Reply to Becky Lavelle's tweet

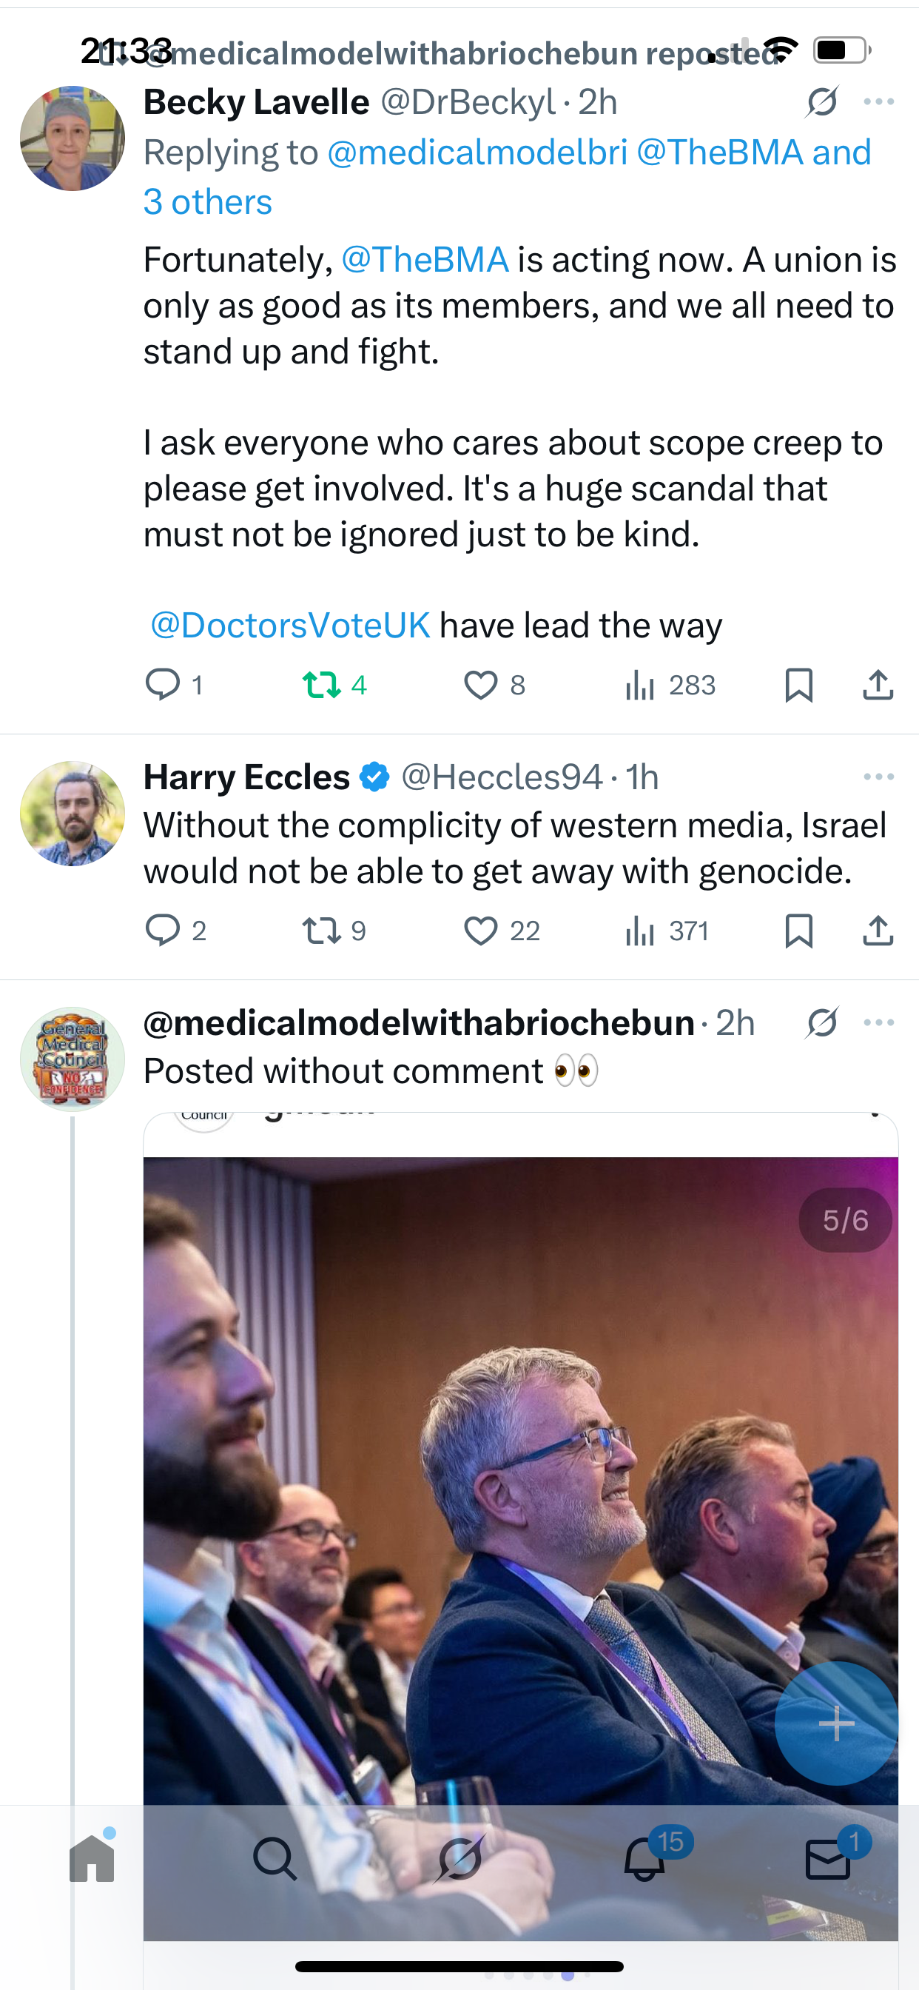163,685
